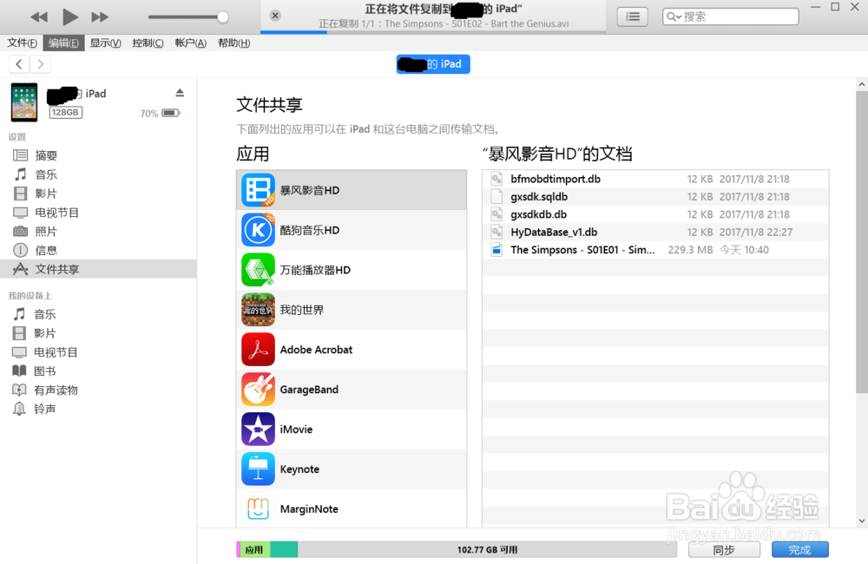Select 万能播放器HD app icon
The height and width of the screenshot is (564, 868).
point(258,270)
